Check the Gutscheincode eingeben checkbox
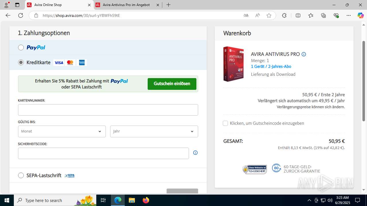Viewport: 367px width, 206px height. coord(225,123)
